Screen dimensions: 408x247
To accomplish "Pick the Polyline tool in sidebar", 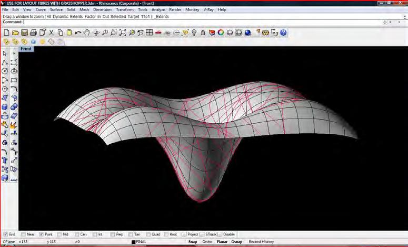I will pyautogui.click(x=5, y=62).
